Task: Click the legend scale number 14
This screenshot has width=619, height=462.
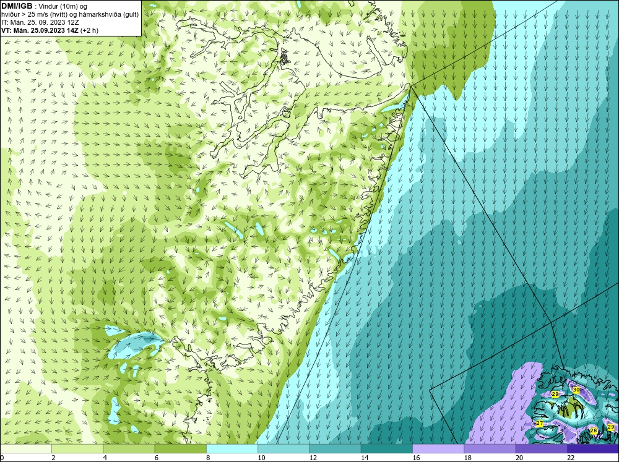Action: pos(365,458)
